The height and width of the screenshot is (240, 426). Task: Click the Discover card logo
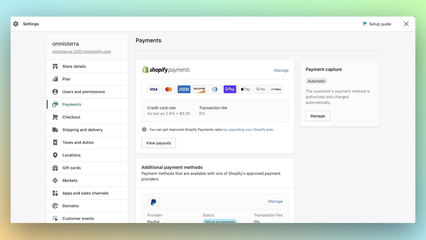coord(199,89)
